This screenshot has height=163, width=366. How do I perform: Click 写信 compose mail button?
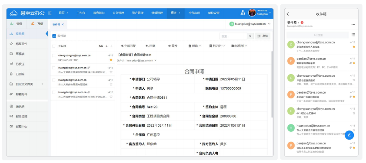[x=37, y=23]
